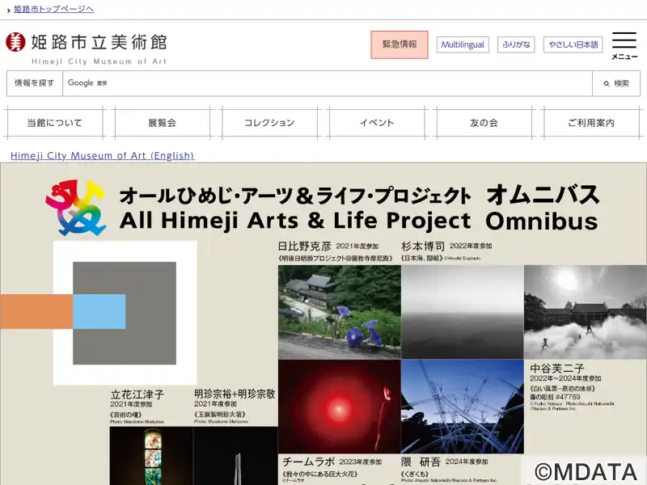The width and height of the screenshot is (647, 485).
Task: Open the イベント menu item
Action: tap(377, 123)
